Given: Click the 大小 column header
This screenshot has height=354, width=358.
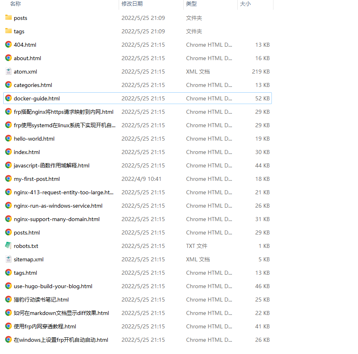Looking at the screenshot, I should (x=245, y=4).
